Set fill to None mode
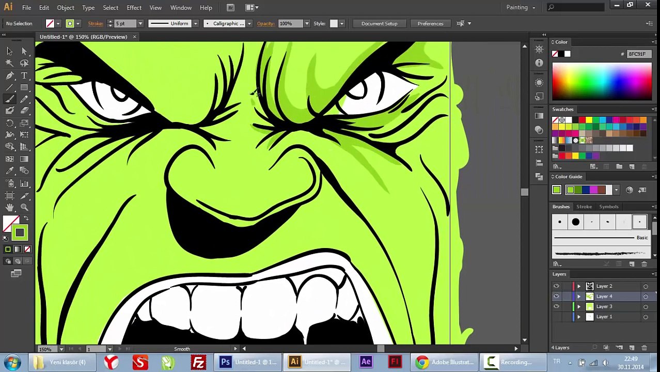This screenshot has width=660, height=372. (28, 250)
